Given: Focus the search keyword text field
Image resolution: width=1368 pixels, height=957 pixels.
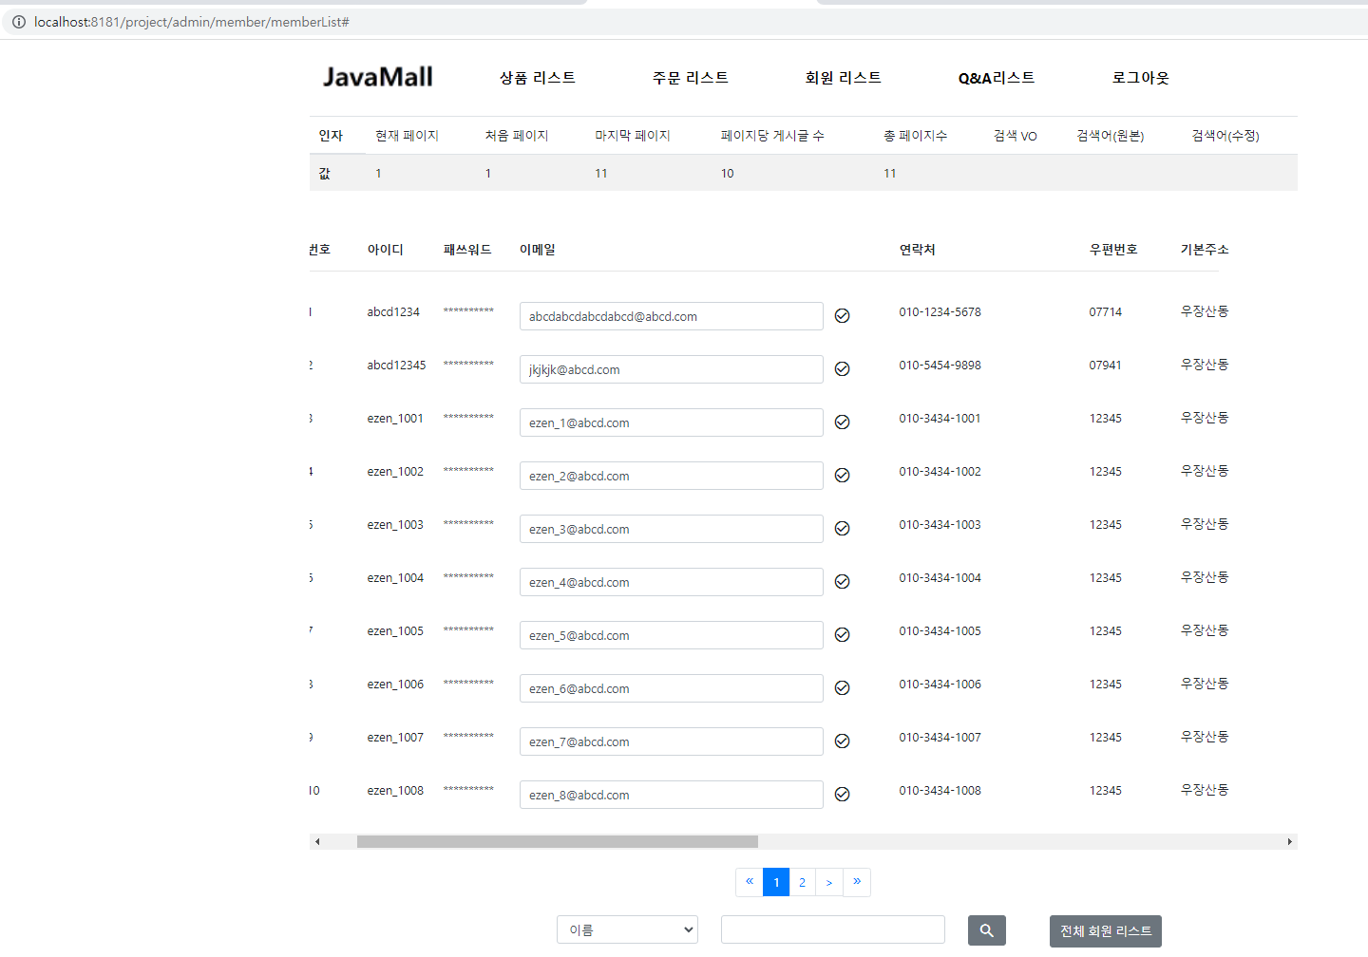Looking at the screenshot, I should tap(833, 929).
